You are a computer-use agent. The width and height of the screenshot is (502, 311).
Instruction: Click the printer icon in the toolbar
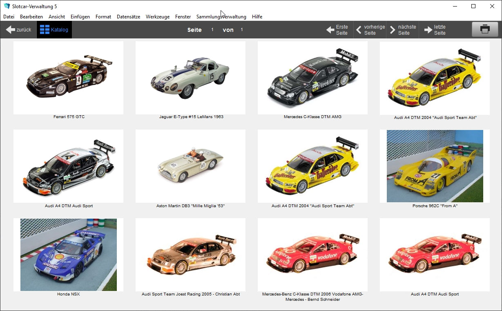(484, 29)
